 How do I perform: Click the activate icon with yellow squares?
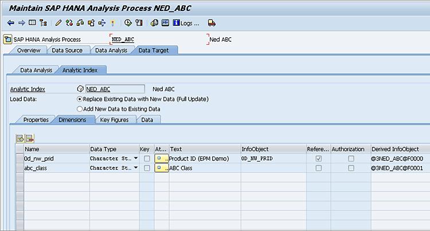(80, 23)
